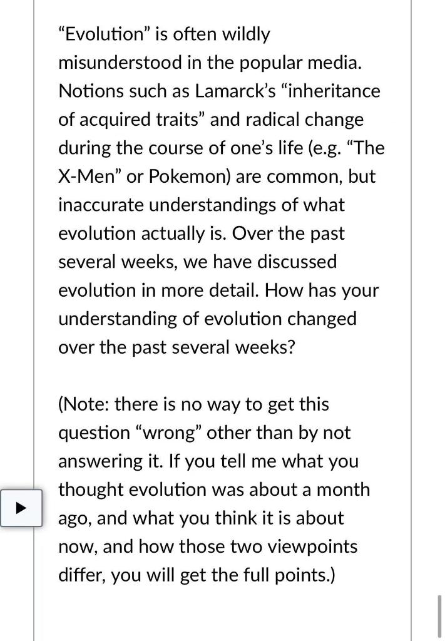Click the word "Evolution" in the first line
The image size is (445, 641).
[x=95, y=34]
